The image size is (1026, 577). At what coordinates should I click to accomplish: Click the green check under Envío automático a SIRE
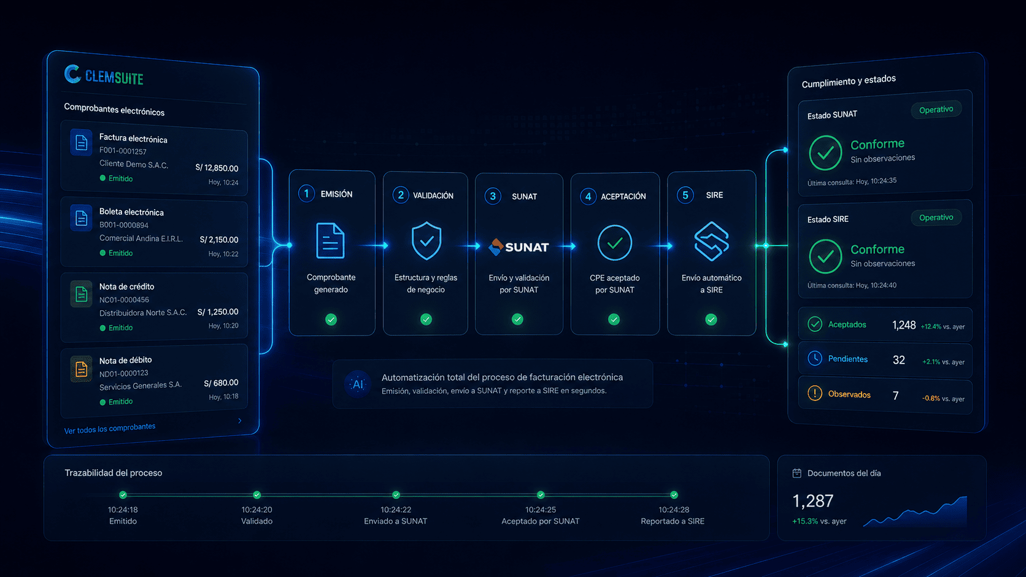tap(711, 319)
